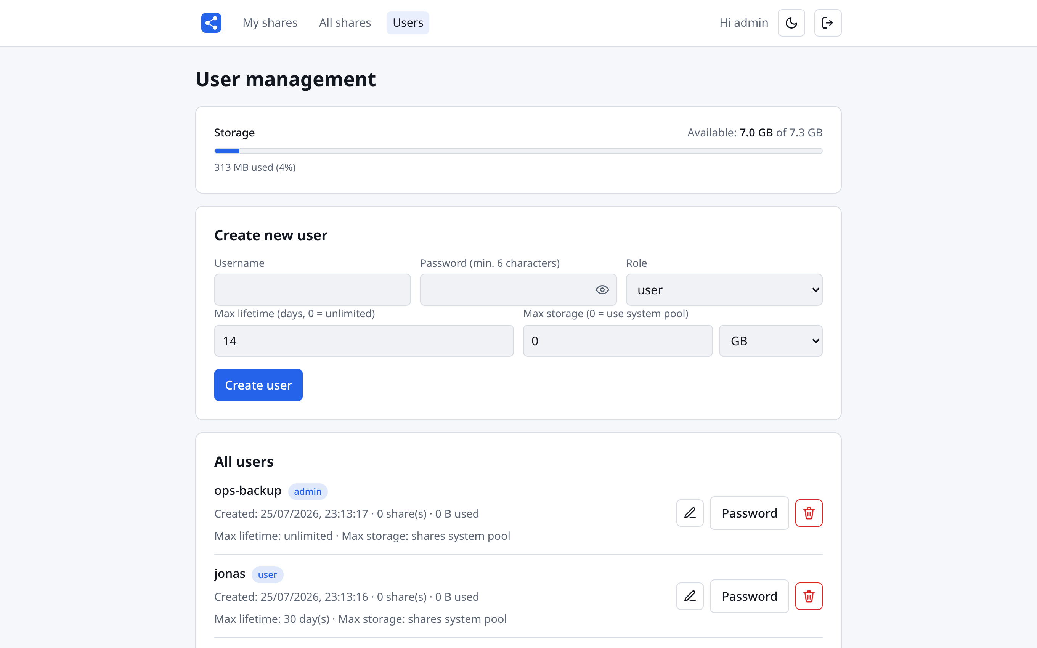Click the Max lifetime field showing 14
The height and width of the screenshot is (648, 1037).
tap(364, 341)
